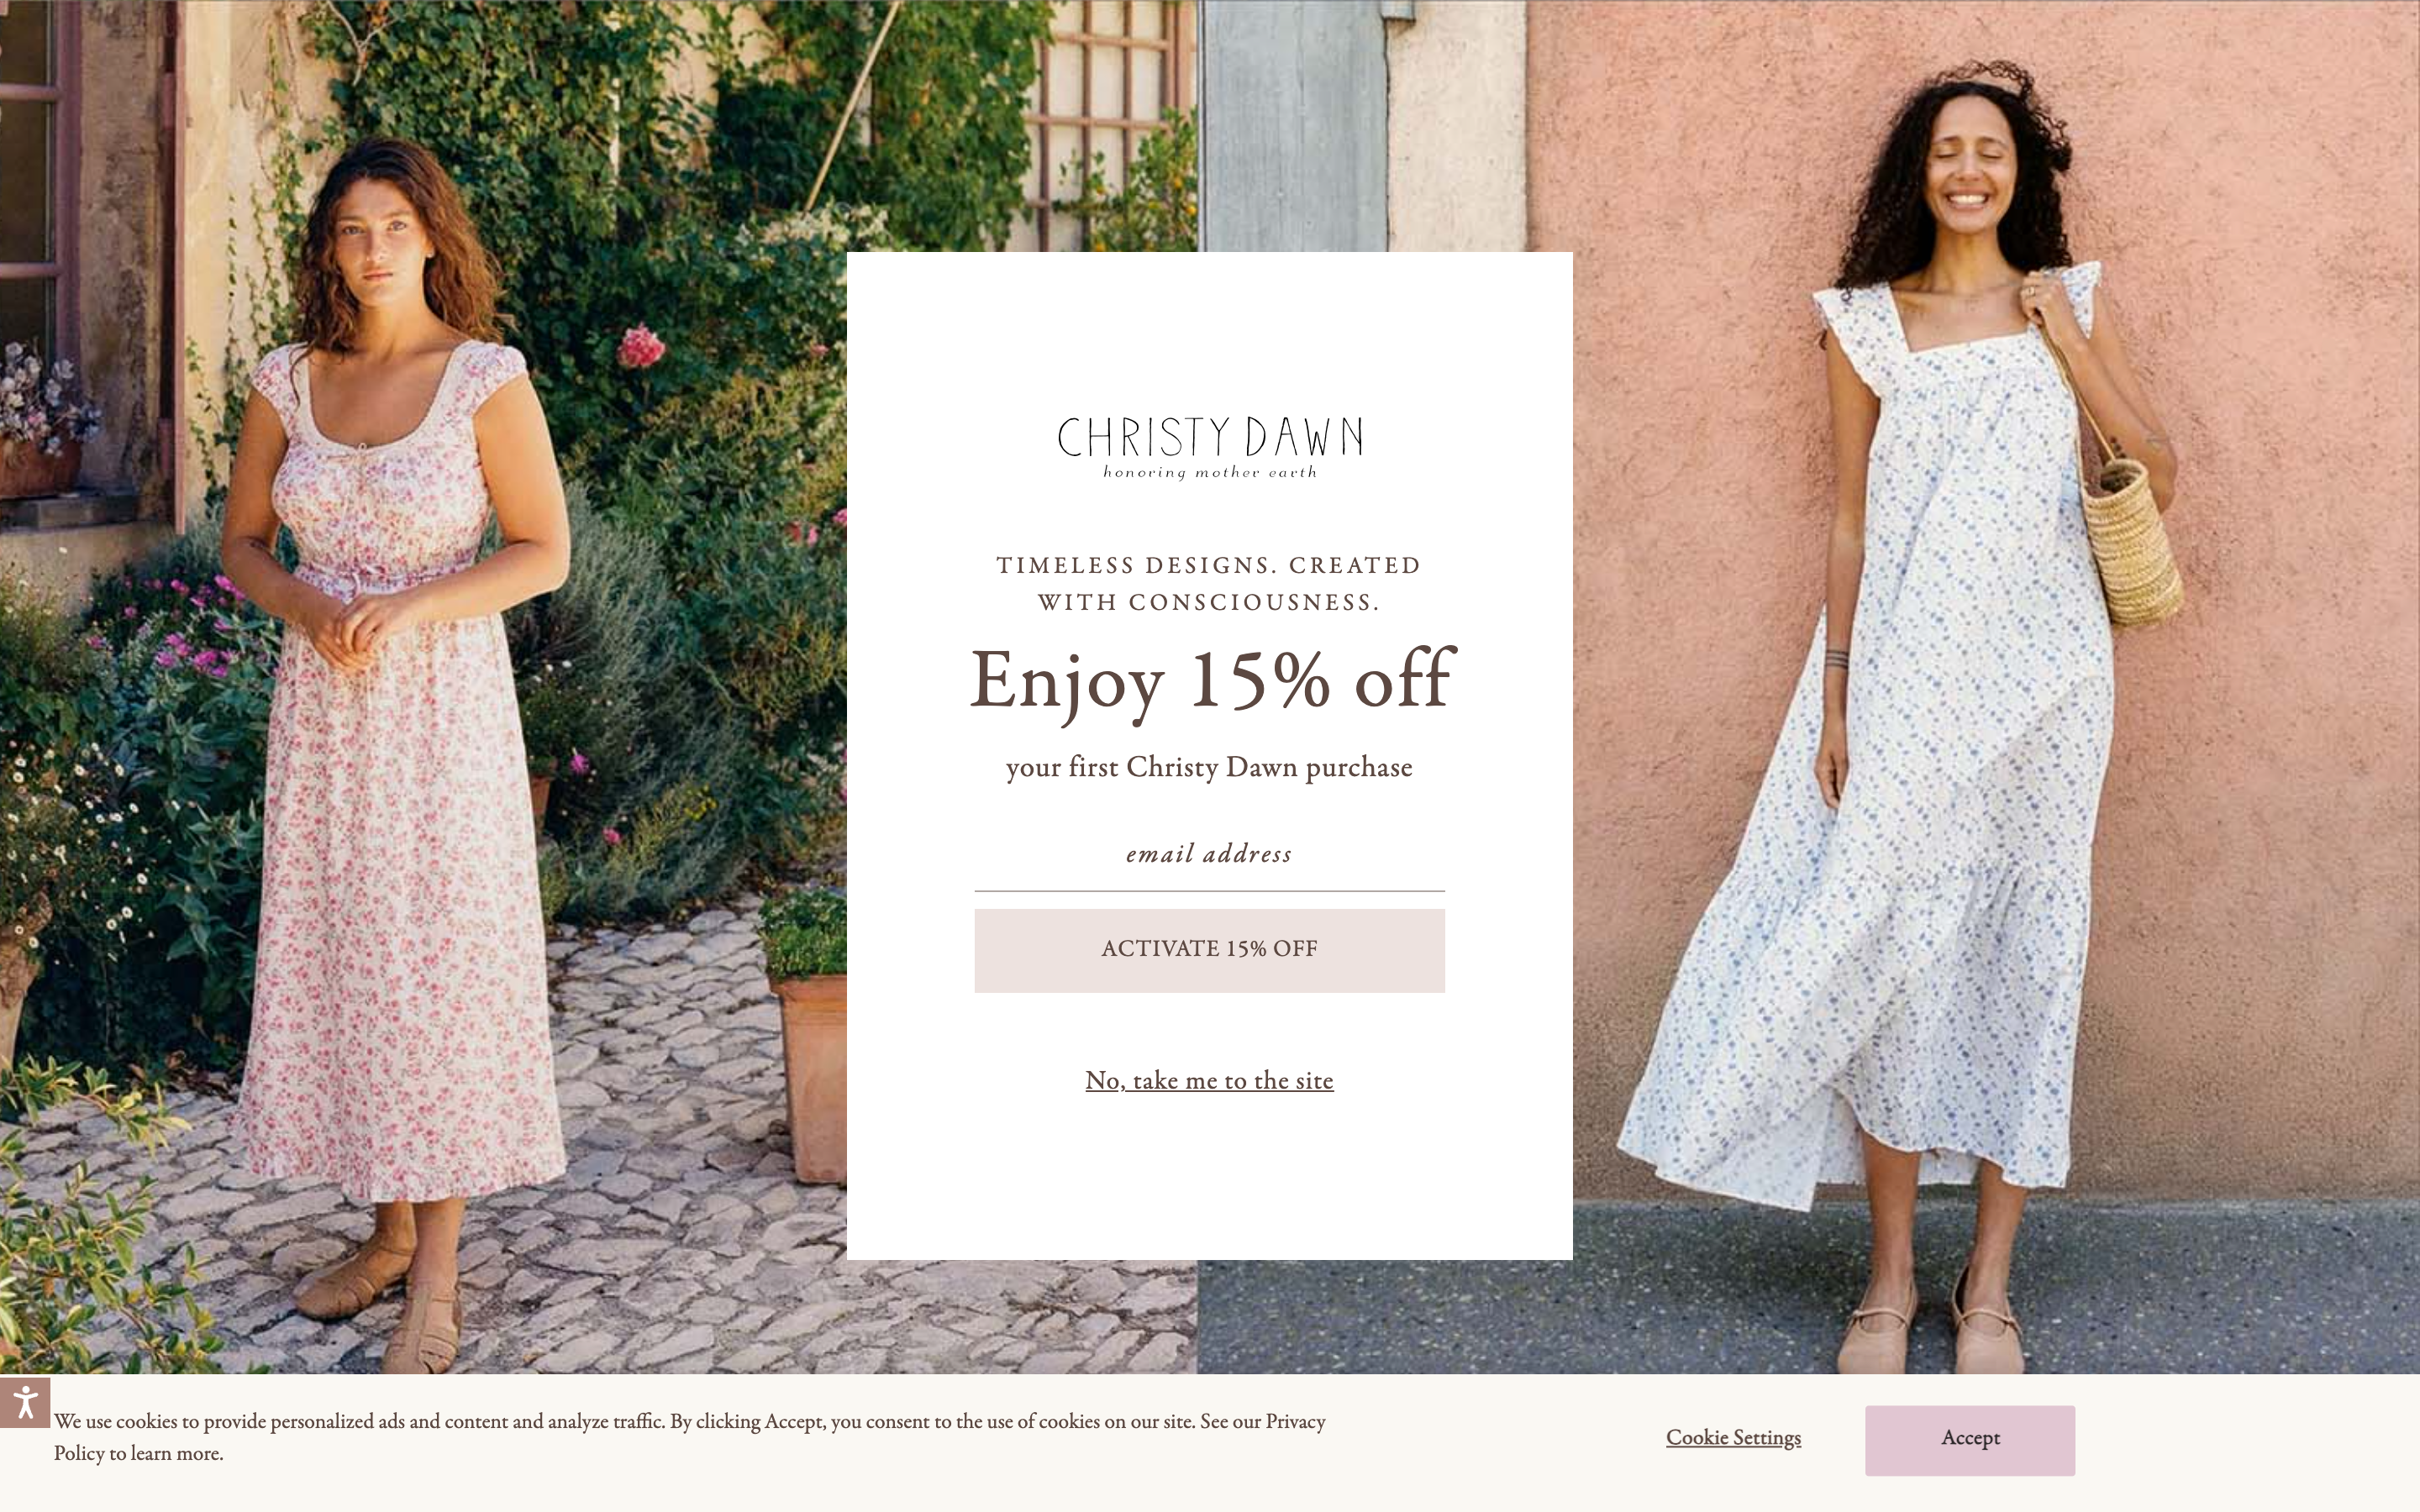The height and width of the screenshot is (1512, 2420).
Task: Choose "No, take me to the site"
Action: coord(1209,1080)
